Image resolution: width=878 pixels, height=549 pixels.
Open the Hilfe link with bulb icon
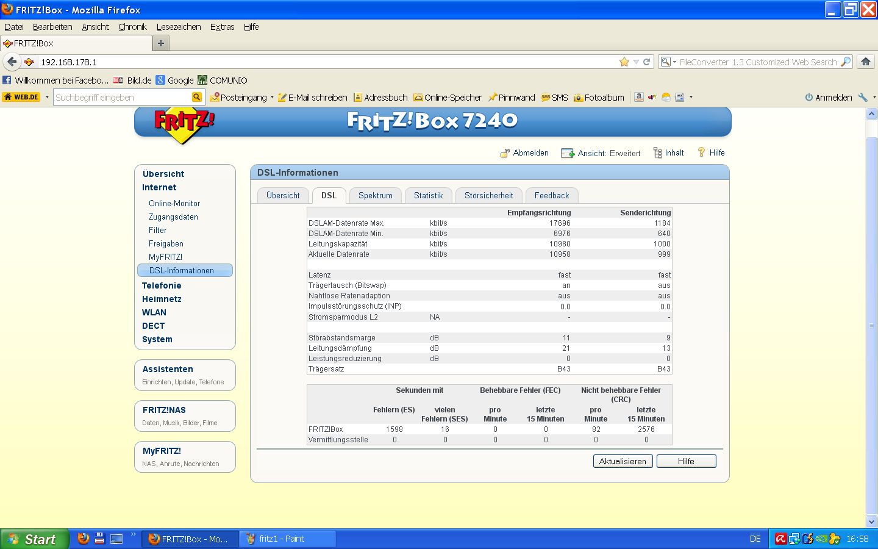(711, 152)
